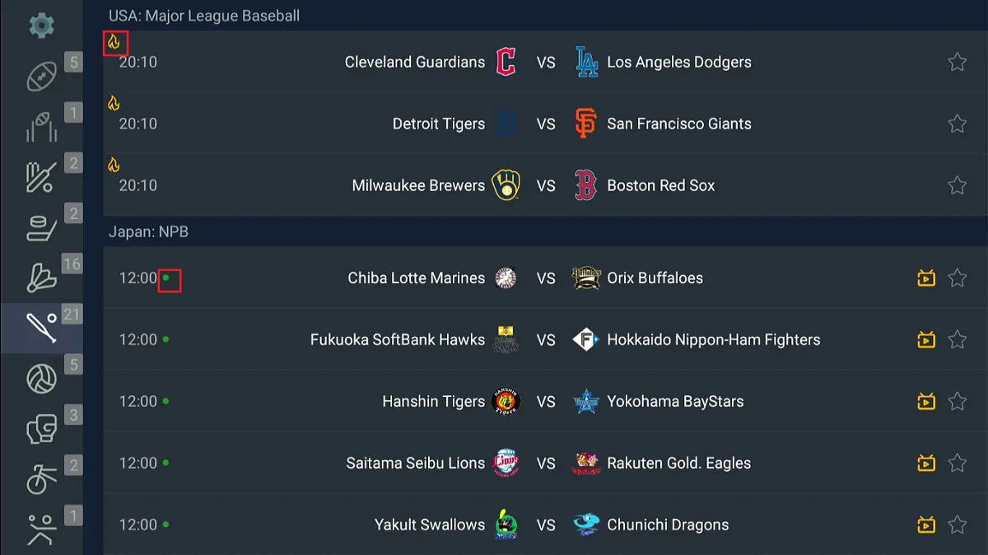The image size is (988, 555).
Task: Favorite the Cleveland Guardians vs Dodgers match
Action: (957, 62)
